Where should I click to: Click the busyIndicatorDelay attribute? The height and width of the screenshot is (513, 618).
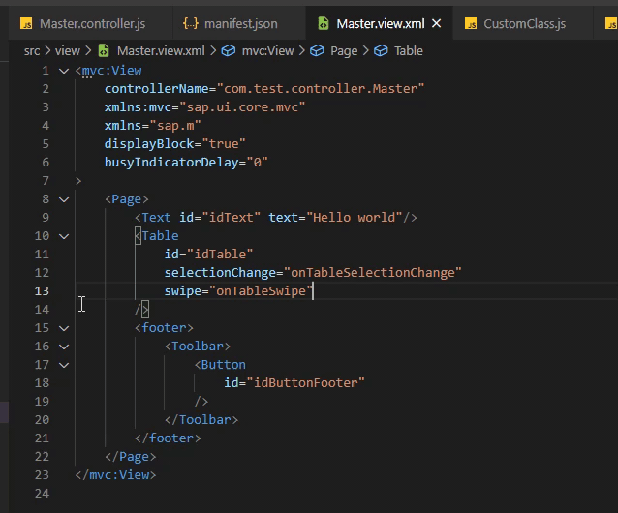click(x=171, y=163)
